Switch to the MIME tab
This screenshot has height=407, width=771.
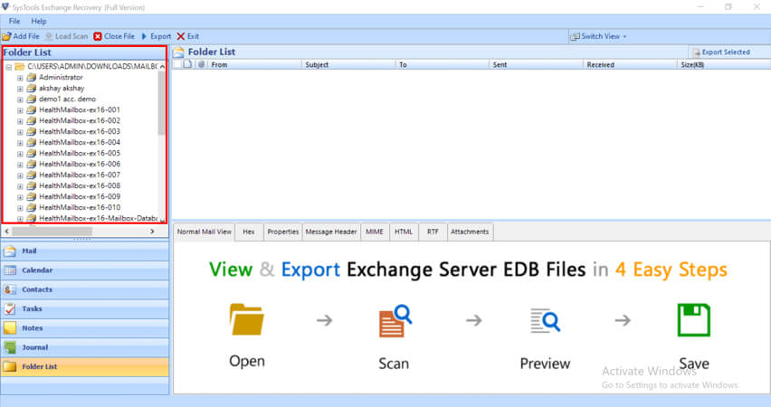pyautogui.click(x=375, y=232)
